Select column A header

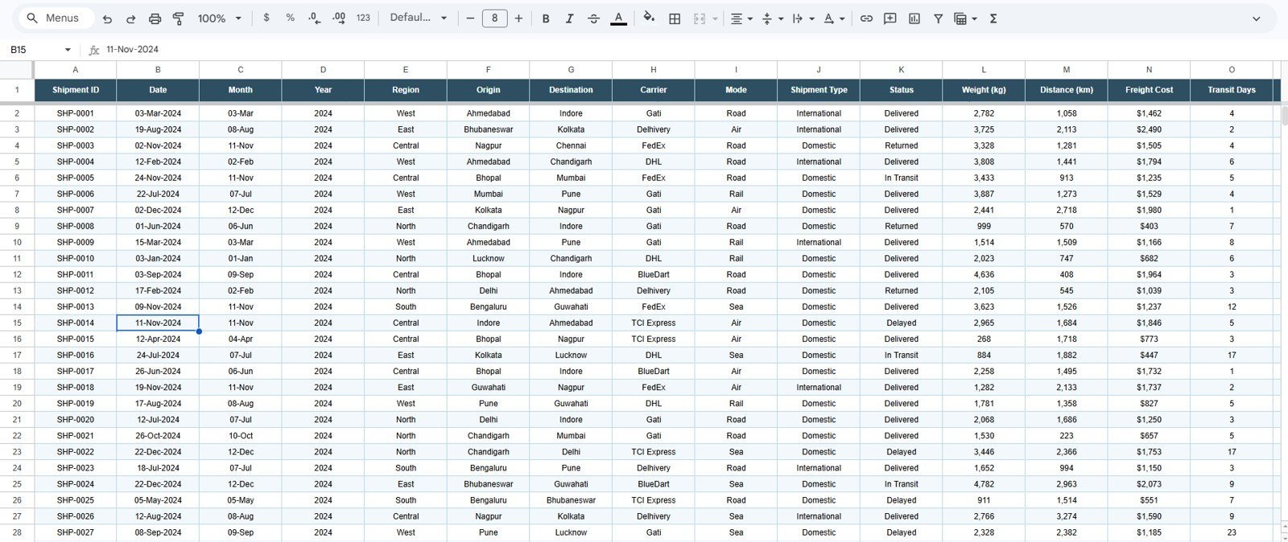[x=76, y=70]
